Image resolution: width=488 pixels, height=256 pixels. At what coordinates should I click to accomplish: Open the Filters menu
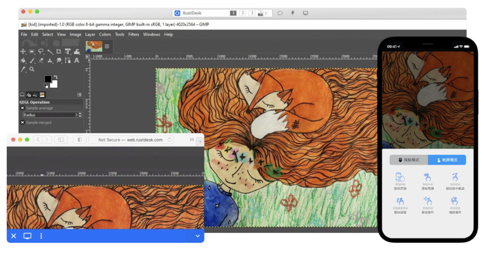click(133, 35)
